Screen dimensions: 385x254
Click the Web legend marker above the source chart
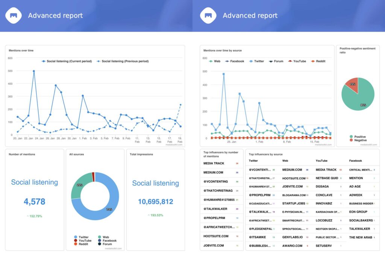click(x=211, y=61)
